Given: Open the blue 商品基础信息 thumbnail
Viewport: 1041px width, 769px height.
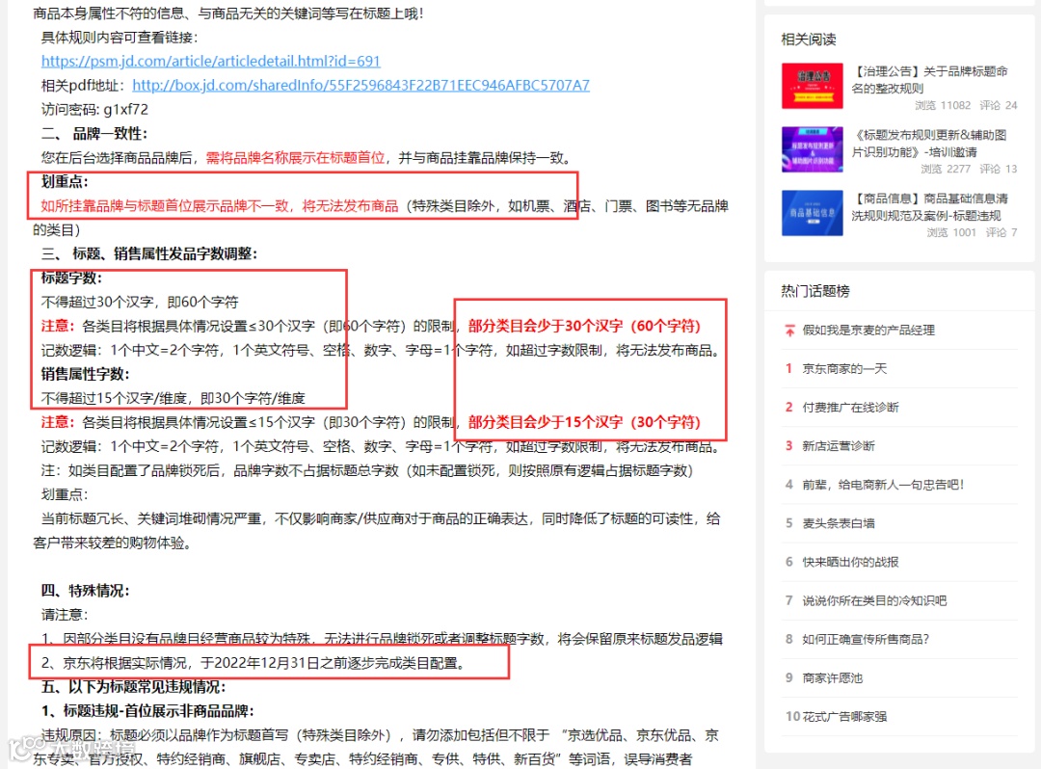Looking at the screenshot, I should [812, 213].
